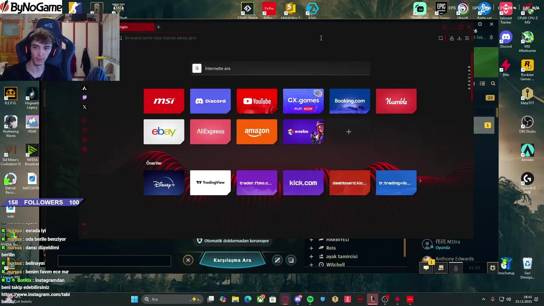Open the GX.games speed dial tile
The height and width of the screenshot is (306, 544).
(x=303, y=101)
